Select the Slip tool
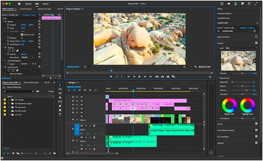Screen dimensions: 263x161 point(60,102)
